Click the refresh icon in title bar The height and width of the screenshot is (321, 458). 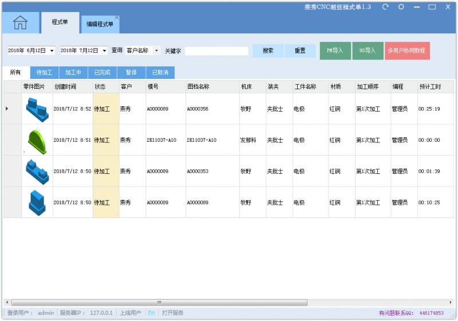click(x=385, y=7)
